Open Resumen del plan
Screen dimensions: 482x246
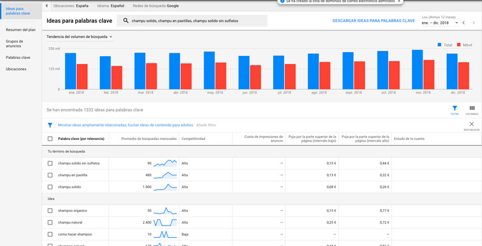20,30
